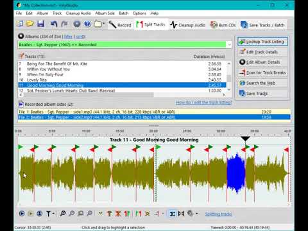Open the Splitting tracks help link
The image size is (308, 231).
pos(218,214)
